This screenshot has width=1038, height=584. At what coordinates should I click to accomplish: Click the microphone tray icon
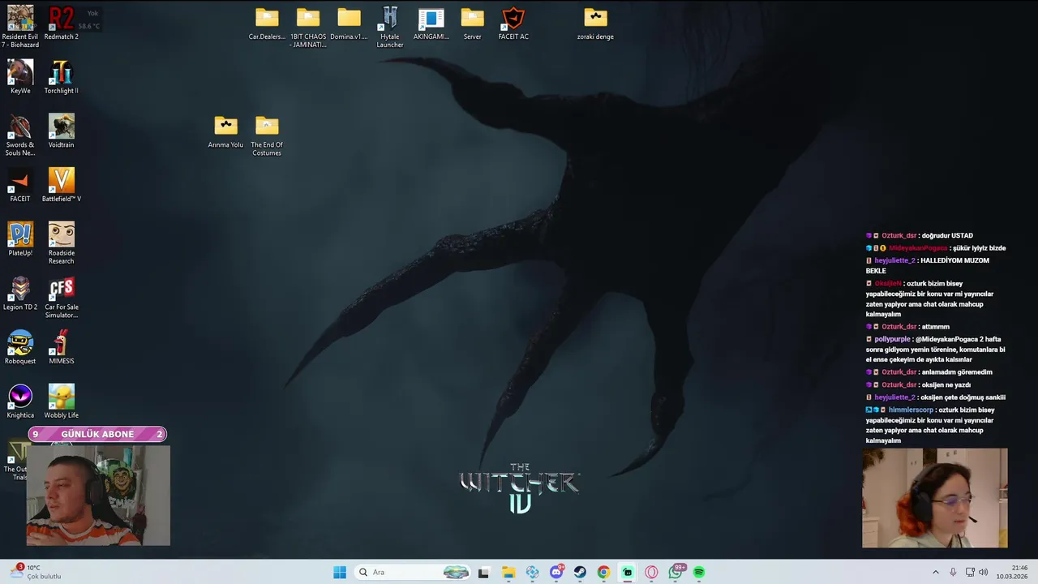tap(953, 572)
